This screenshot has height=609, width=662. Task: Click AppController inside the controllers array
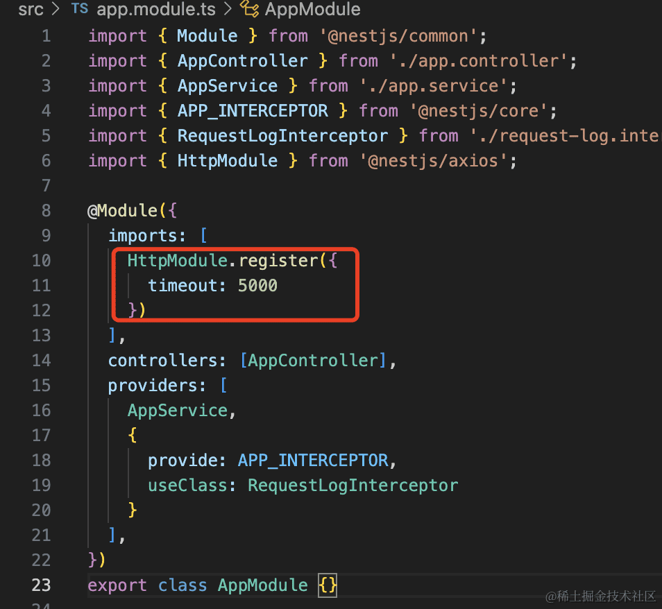[312, 360]
